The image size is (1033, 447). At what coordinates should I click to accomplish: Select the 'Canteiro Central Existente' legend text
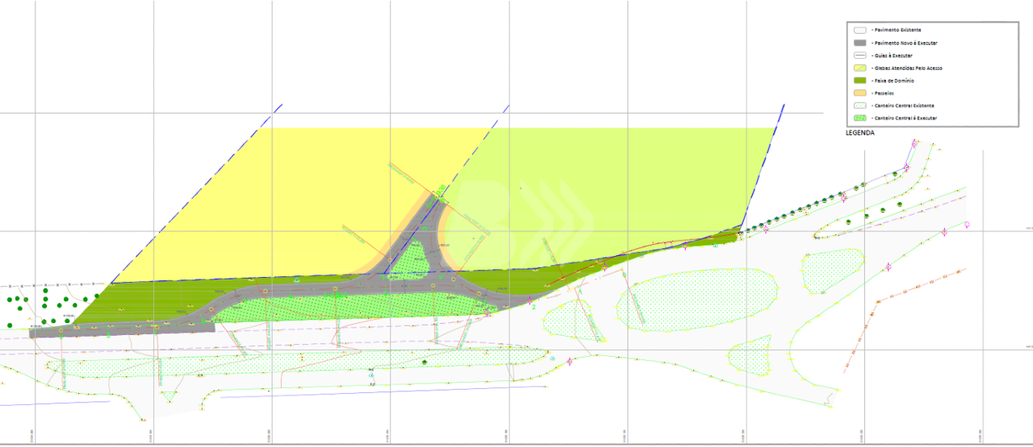point(904,106)
